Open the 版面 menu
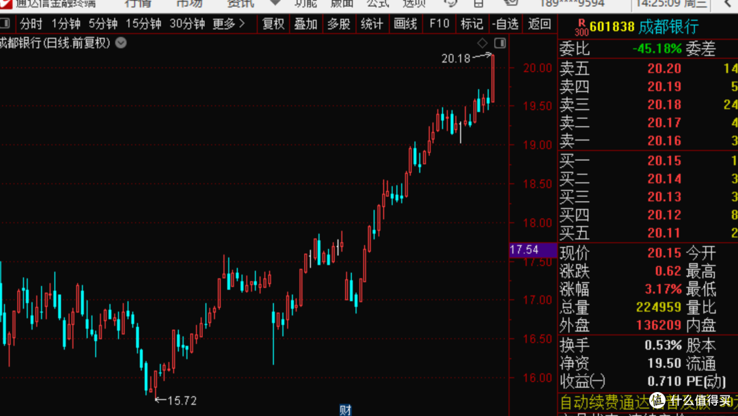 [342, 4]
